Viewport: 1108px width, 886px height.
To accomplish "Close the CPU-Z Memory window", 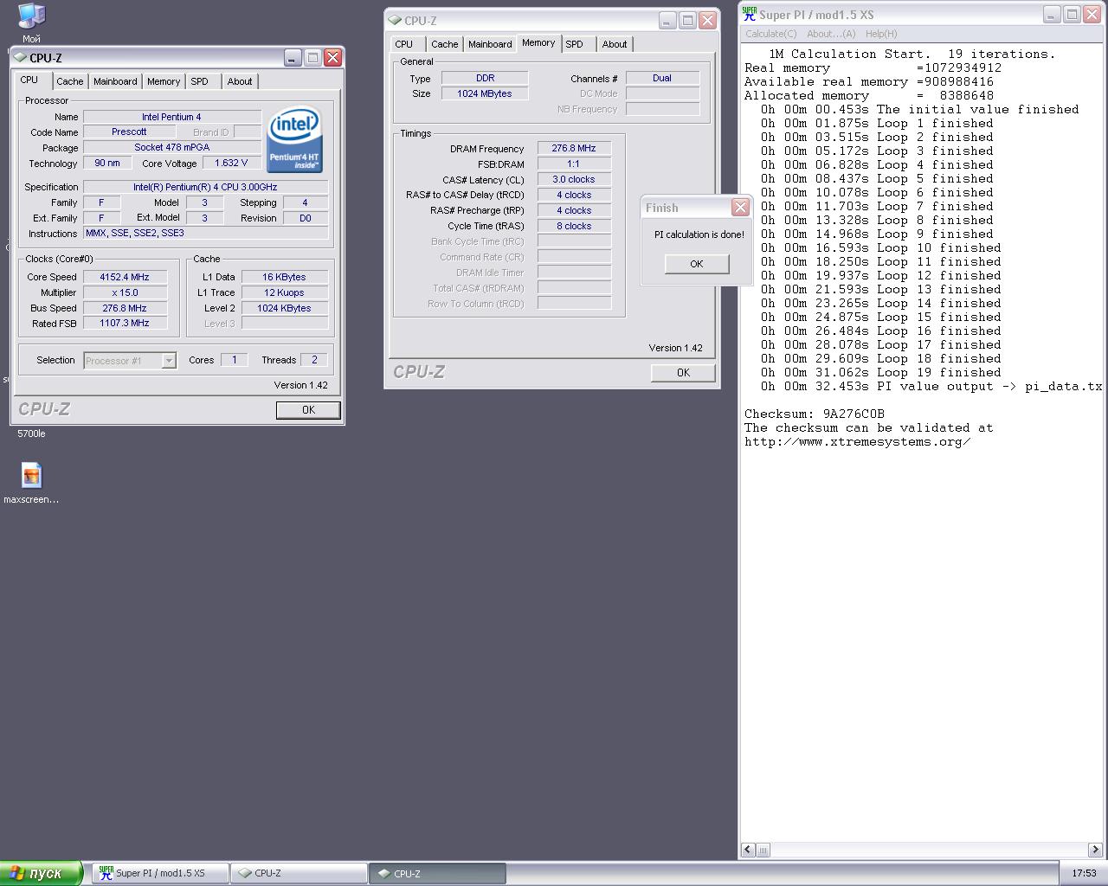I will [x=708, y=21].
